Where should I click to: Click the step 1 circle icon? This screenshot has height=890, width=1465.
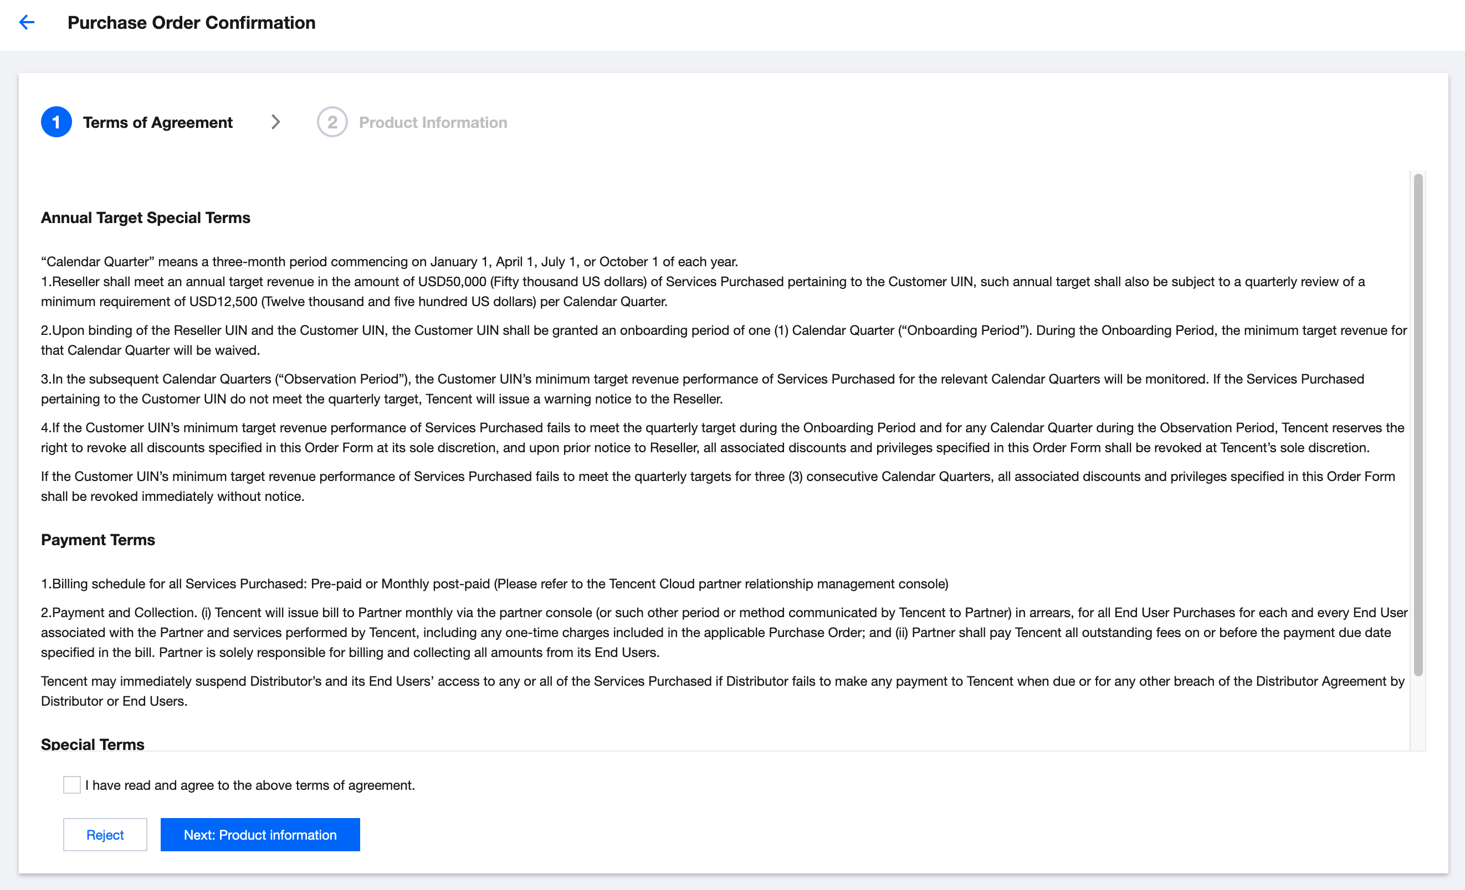coord(57,122)
